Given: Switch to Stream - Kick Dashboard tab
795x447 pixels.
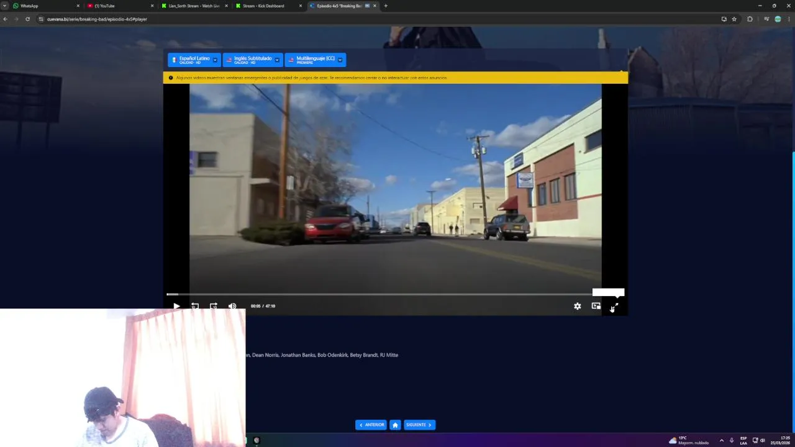Looking at the screenshot, I should point(267,6).
